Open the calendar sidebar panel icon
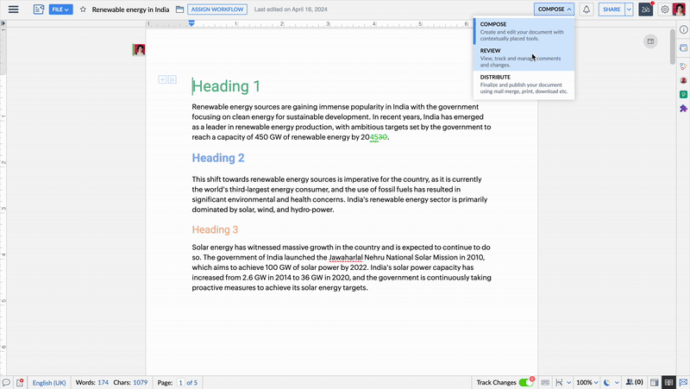Viewport: 690px width, 389px height. point(683,48)
